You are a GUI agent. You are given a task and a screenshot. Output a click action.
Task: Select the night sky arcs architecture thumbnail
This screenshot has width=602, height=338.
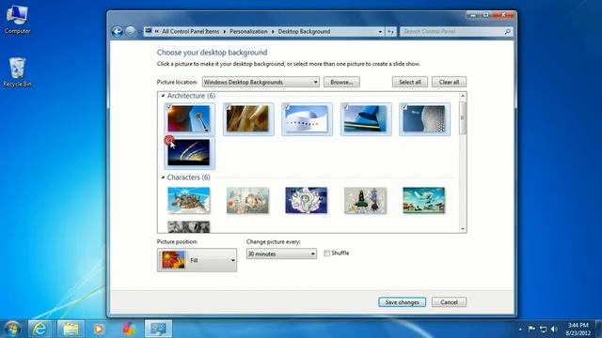(x=189, y=152)
